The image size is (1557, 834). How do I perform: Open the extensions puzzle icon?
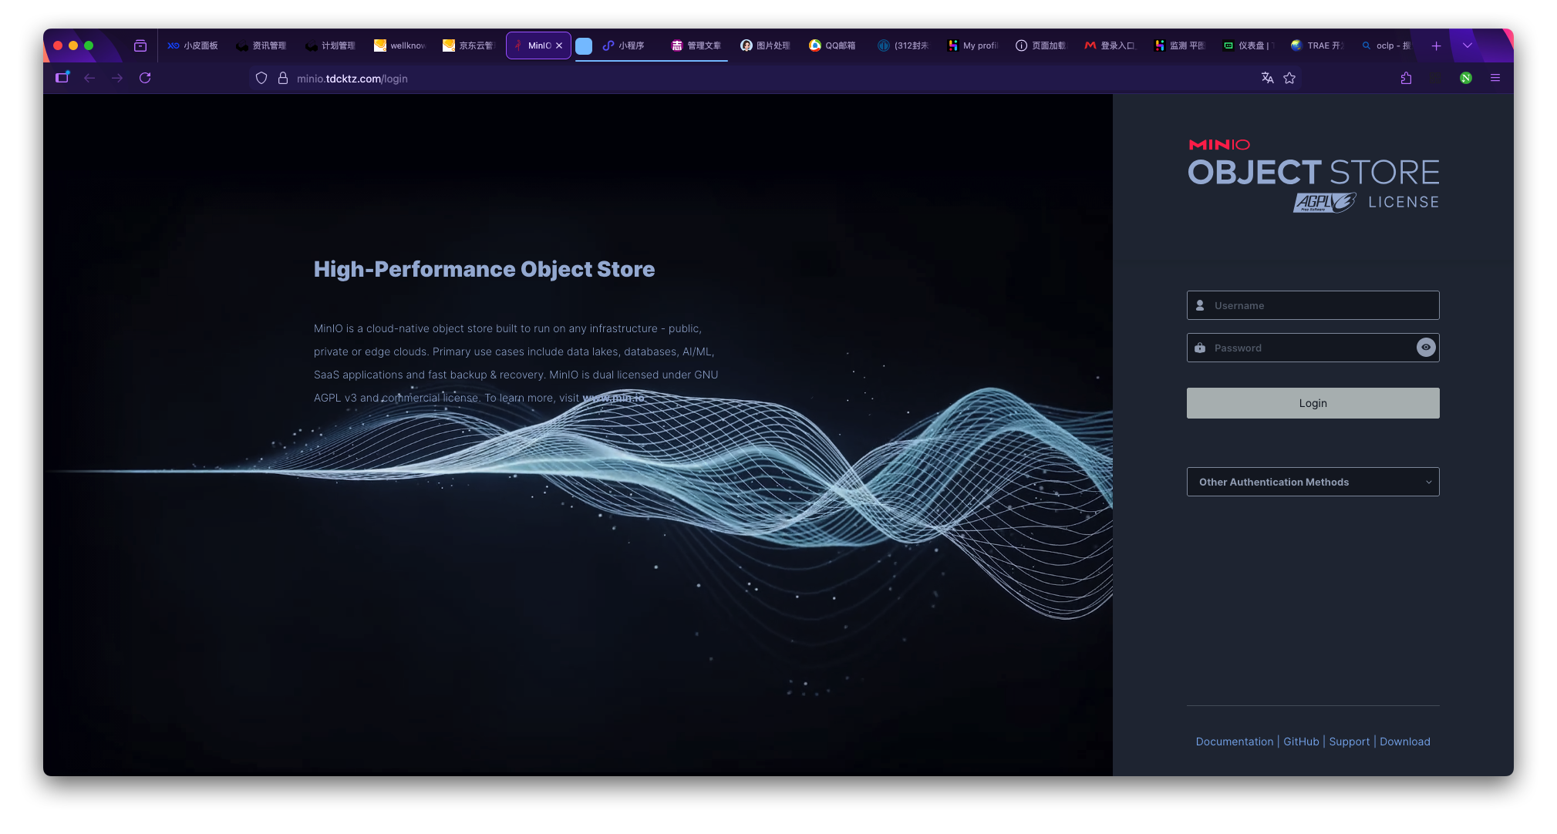[1406, 78]
